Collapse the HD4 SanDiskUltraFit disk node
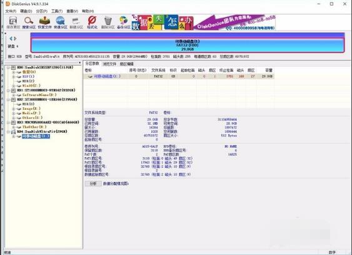 (8, 132)
